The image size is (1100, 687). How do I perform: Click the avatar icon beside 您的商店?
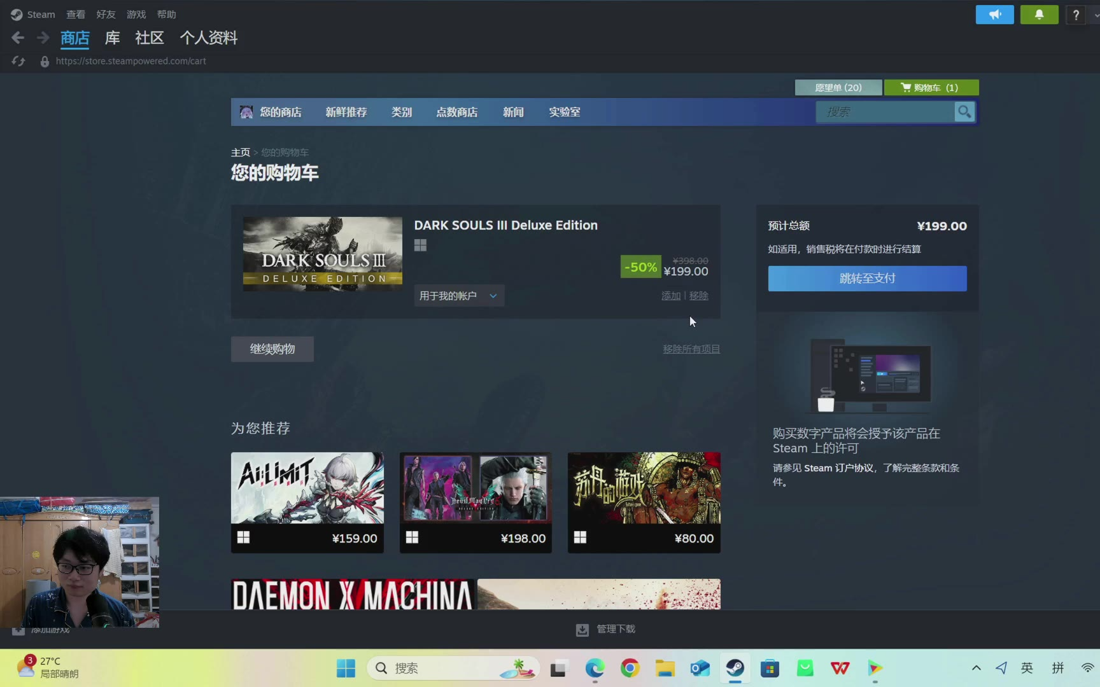(246, 112)
